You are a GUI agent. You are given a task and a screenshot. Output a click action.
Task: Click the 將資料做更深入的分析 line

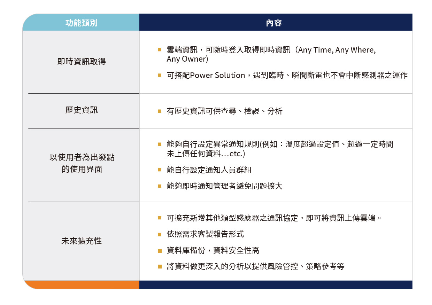pyautogui.click(x=255, y=267)
